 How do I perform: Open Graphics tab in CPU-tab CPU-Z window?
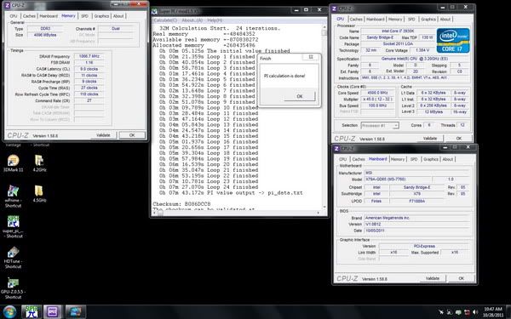coord(428,20)
